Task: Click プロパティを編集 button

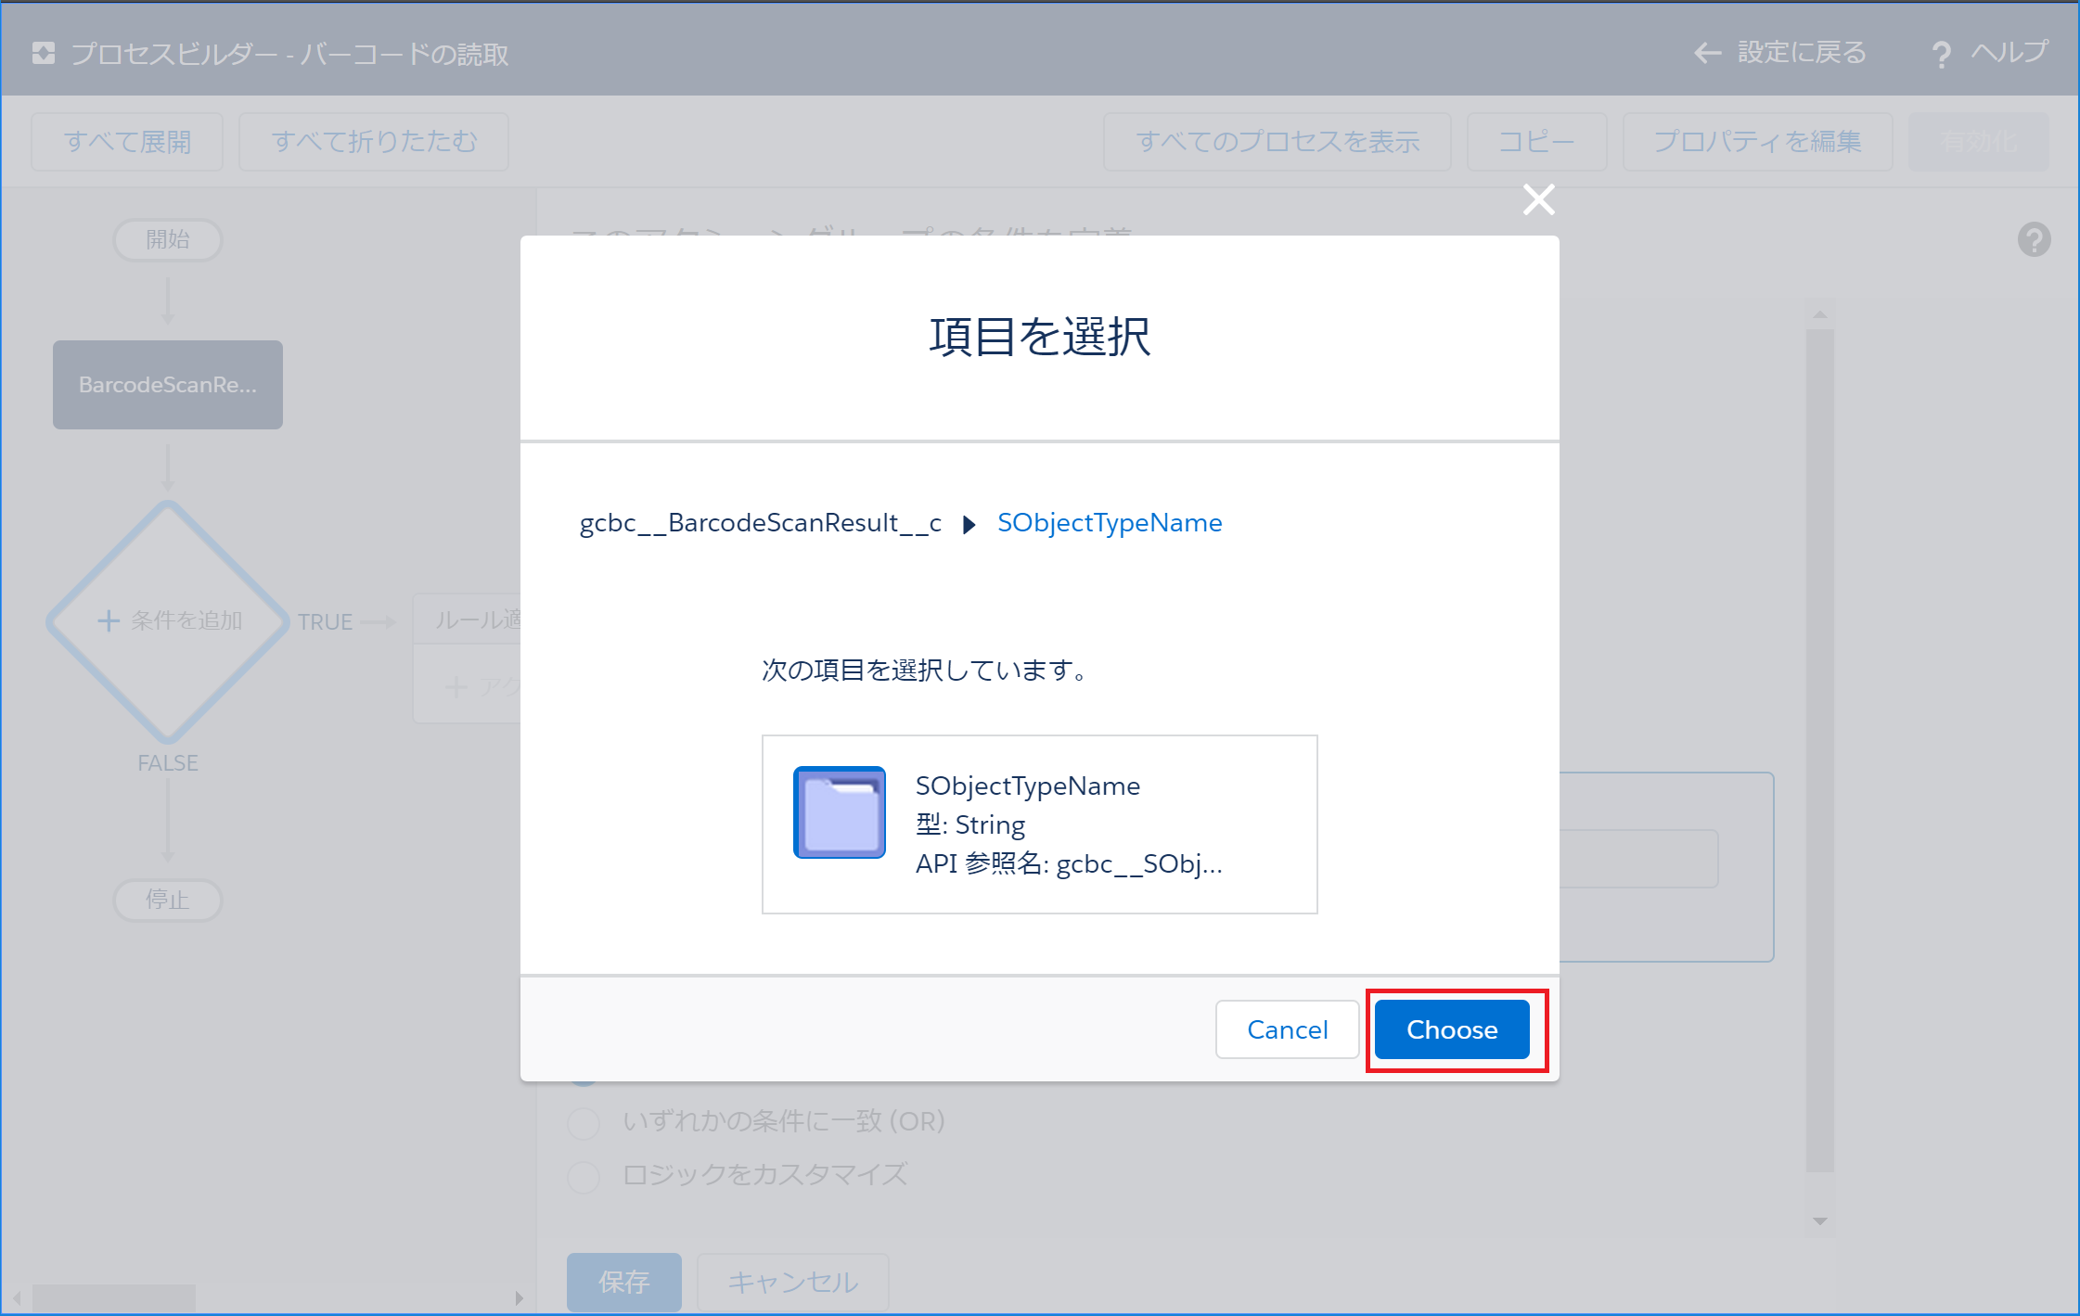Action: [x=1757, y=142]
